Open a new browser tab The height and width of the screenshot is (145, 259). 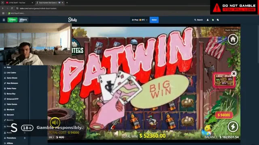67,3
